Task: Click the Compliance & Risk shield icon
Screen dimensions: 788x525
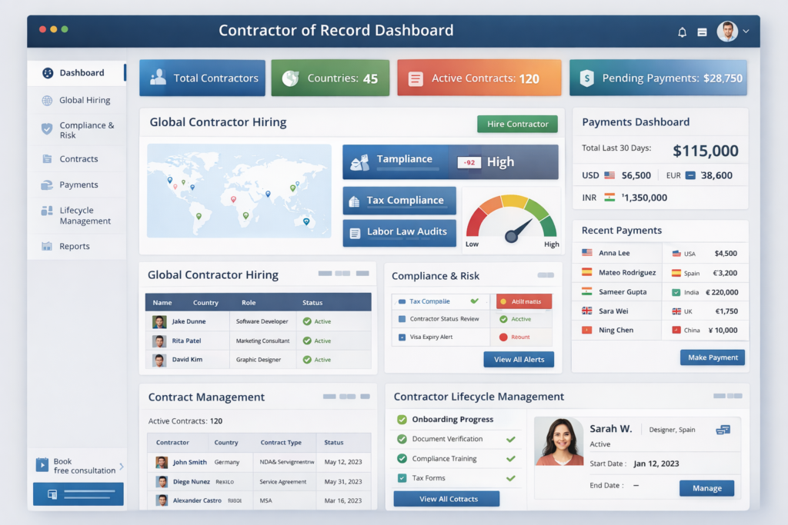Action: pyautogui.click(x=47, y=129)
